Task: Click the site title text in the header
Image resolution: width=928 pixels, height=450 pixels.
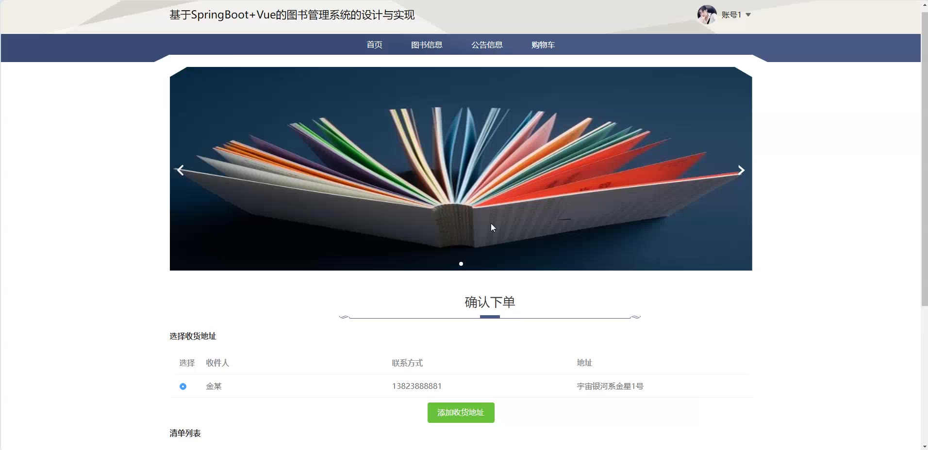Action: point(292,15)
